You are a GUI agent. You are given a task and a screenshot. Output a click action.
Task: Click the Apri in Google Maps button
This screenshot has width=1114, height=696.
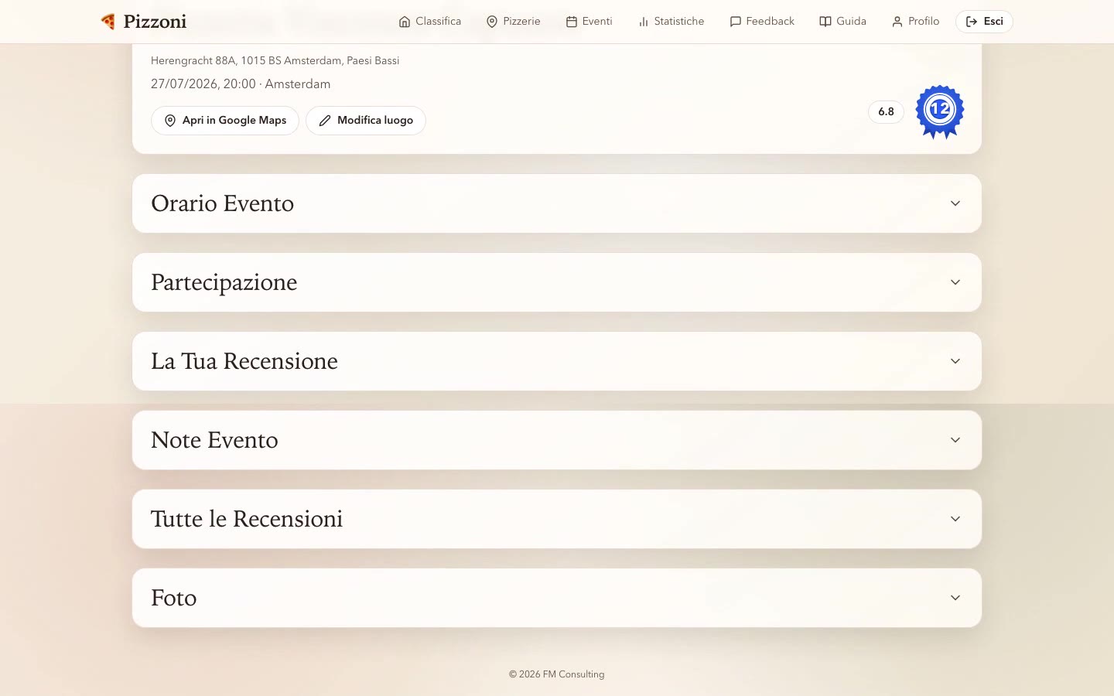[225, 121]
